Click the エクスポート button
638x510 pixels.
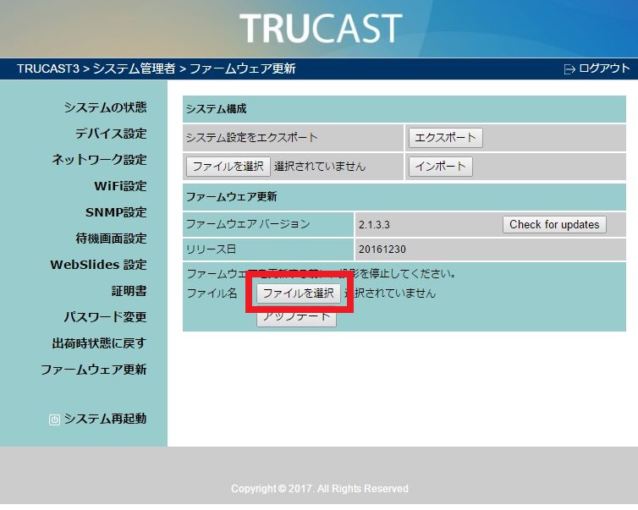(446, 138)
